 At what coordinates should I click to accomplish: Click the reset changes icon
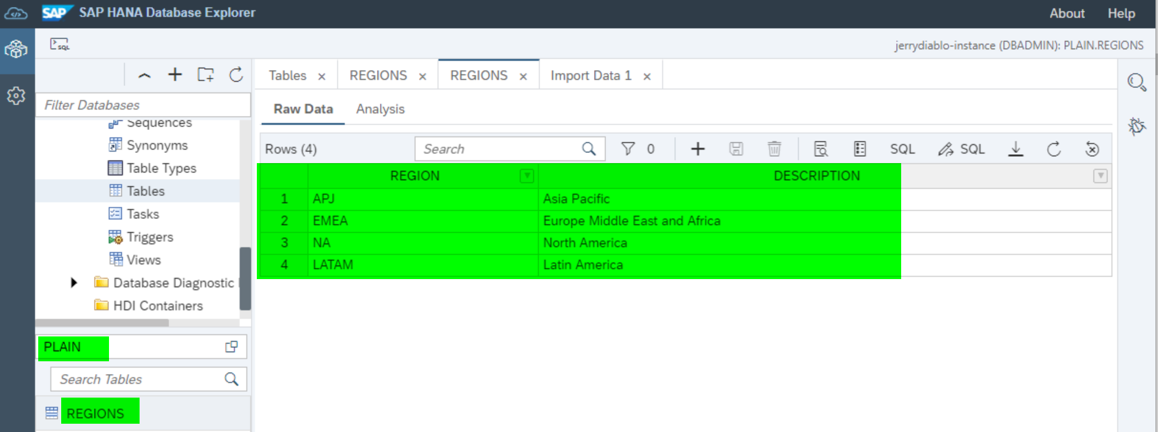pyautogui.click(x=1092, y=148)
